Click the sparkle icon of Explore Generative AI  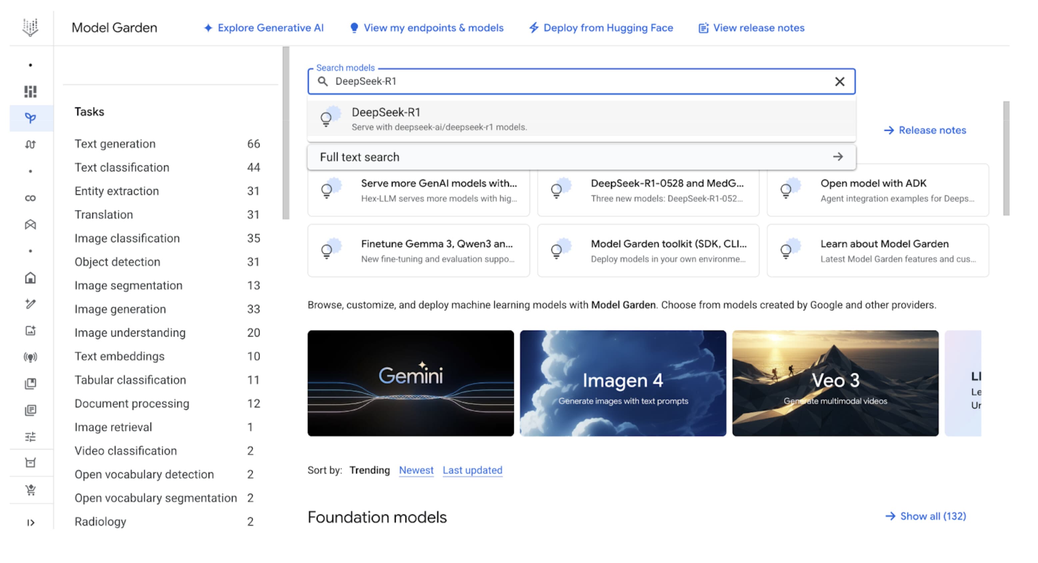pyautogui.click(x=208, y=28)
